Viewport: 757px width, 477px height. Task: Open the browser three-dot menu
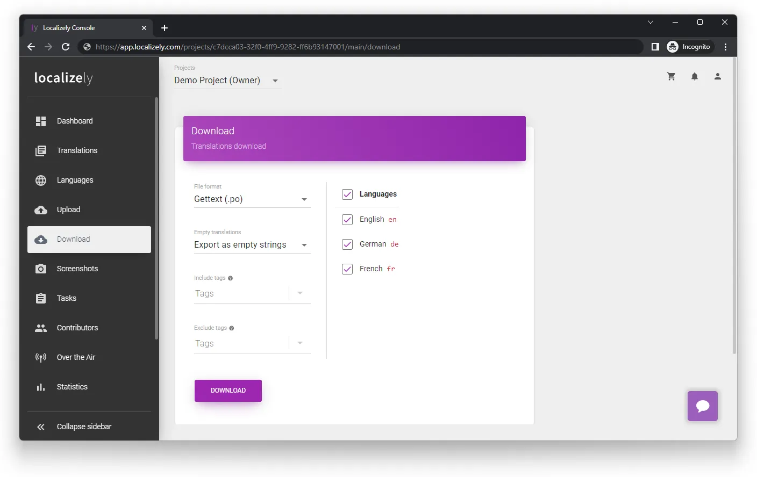coord(726,47)
